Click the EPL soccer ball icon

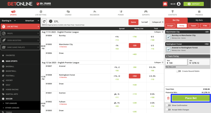coord(51,21)
